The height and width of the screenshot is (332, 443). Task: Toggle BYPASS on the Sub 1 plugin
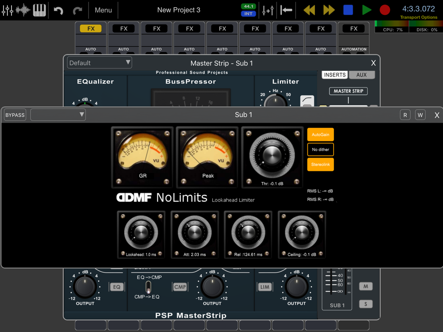[15, 115]
